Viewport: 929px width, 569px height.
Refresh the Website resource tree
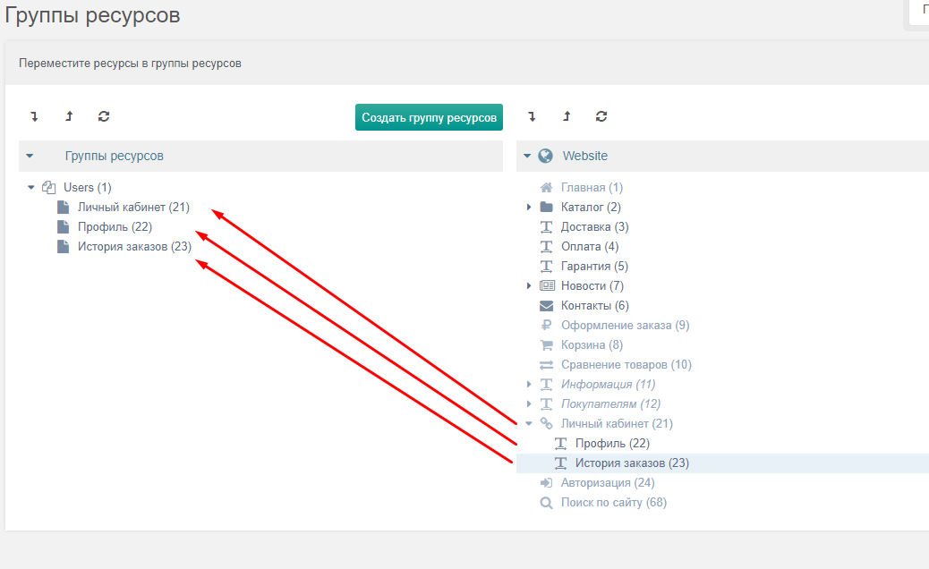point(601,116)
